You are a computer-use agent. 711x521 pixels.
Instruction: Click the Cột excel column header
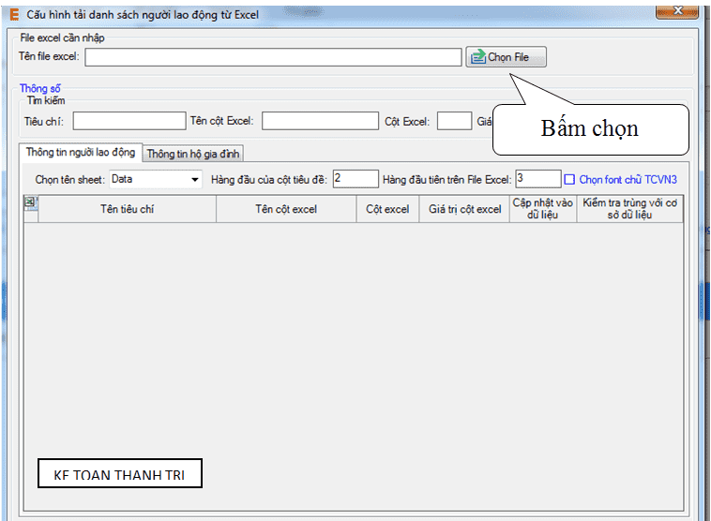click(x=387, y=209)
